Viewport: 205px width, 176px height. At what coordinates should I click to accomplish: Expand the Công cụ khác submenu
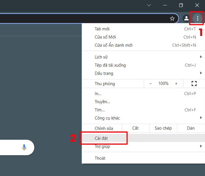(201, 118)
